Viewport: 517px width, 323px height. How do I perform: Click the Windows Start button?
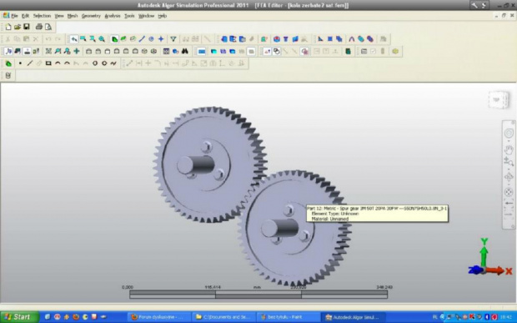pos(19,317)
